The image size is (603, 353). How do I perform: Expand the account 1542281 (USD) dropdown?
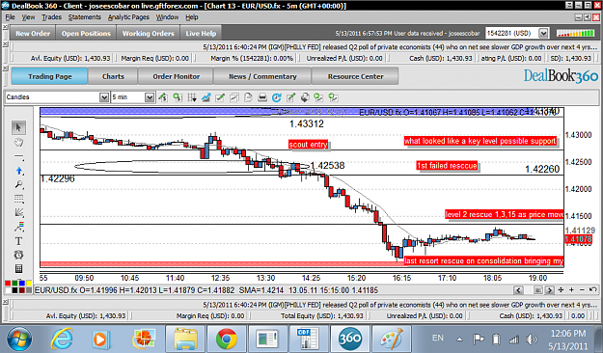[x=543, y=33]
